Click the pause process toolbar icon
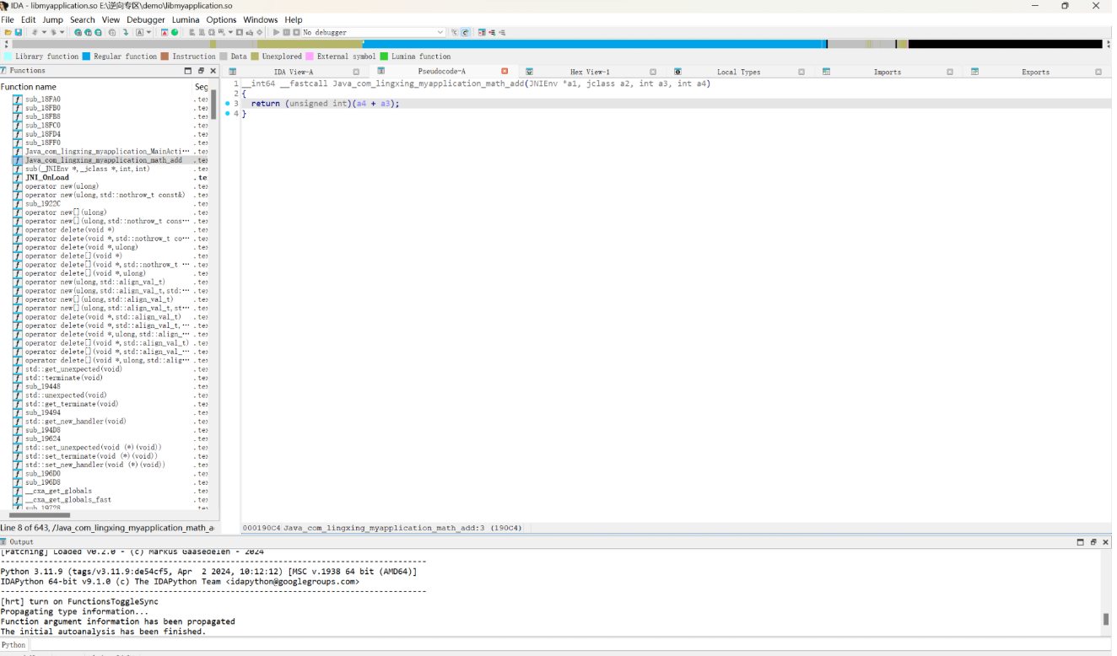 (x=286, y=32)
